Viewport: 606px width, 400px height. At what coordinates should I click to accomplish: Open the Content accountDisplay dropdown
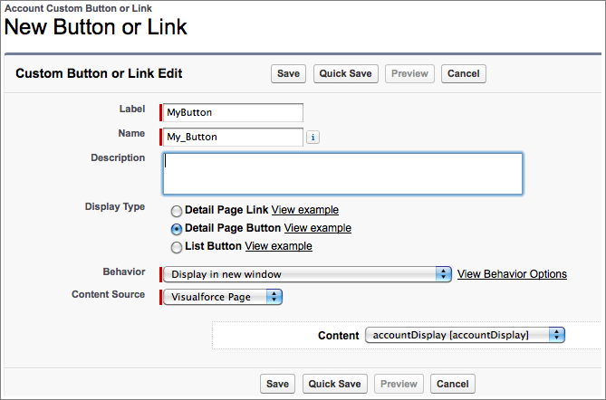465,336
